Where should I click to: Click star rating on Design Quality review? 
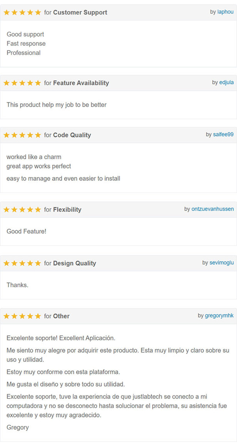tap(22, 263)
